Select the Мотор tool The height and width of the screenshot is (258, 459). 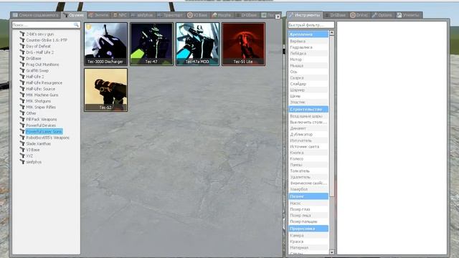(x=308, y=59)
